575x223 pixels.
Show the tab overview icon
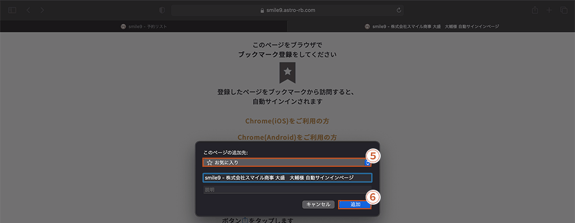[563, 10]
